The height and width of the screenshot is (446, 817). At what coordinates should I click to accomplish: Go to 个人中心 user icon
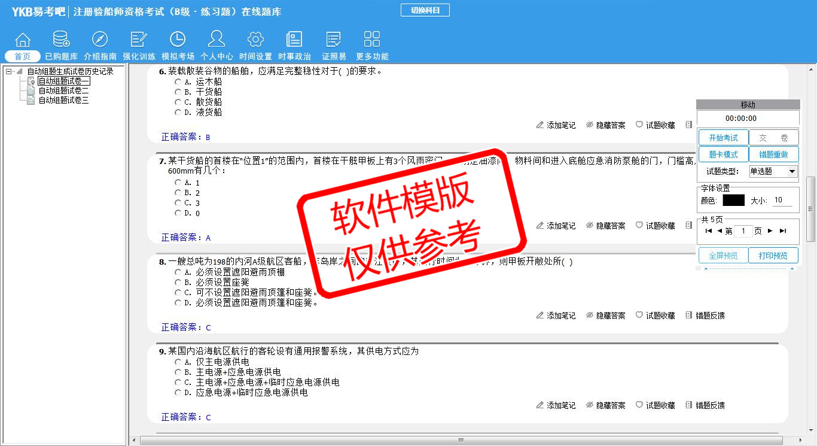(217, 40)
